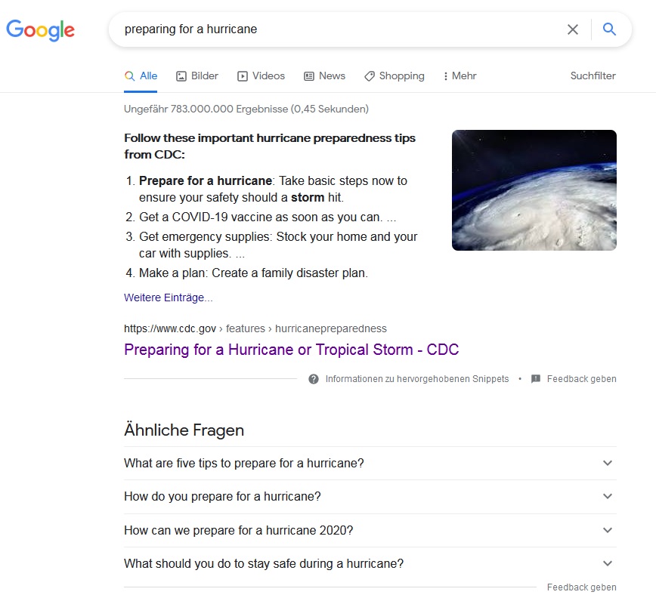Click the Weitere Einträge link
Image resolution: width=656 pixels, height=598 pixels.
(x=169, y=297)
